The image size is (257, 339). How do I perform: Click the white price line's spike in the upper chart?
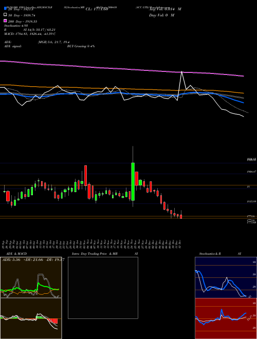pos(181,72)
